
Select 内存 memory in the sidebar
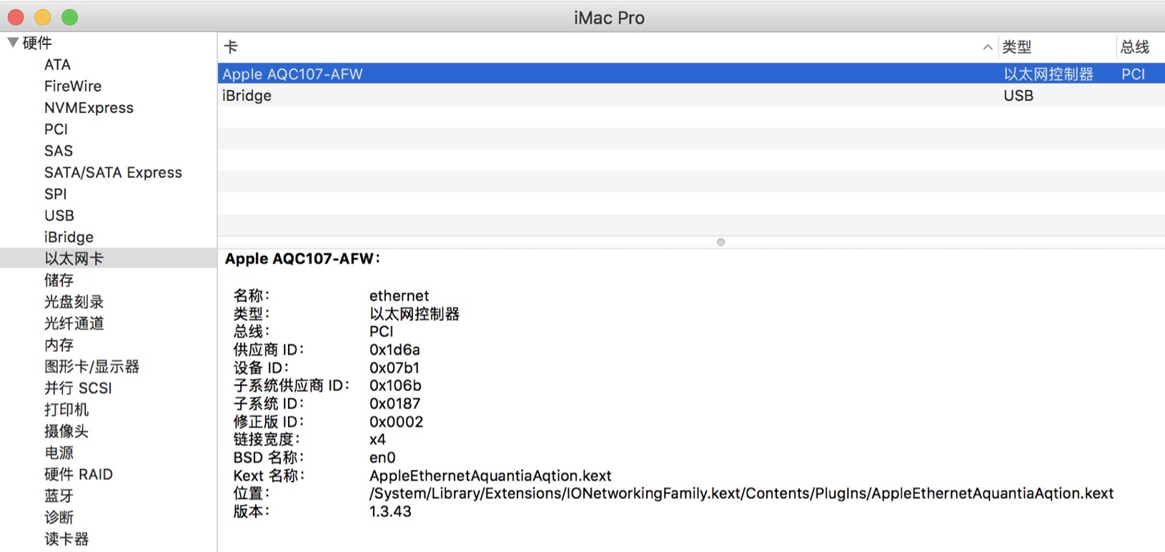coord(59,345)
